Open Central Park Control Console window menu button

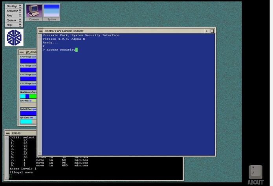pos(40,31)
